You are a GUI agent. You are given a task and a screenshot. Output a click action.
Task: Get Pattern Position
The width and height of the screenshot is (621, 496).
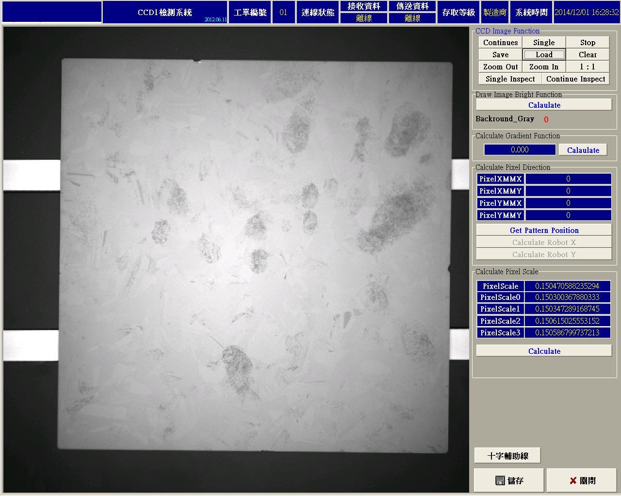coord(544,230)
